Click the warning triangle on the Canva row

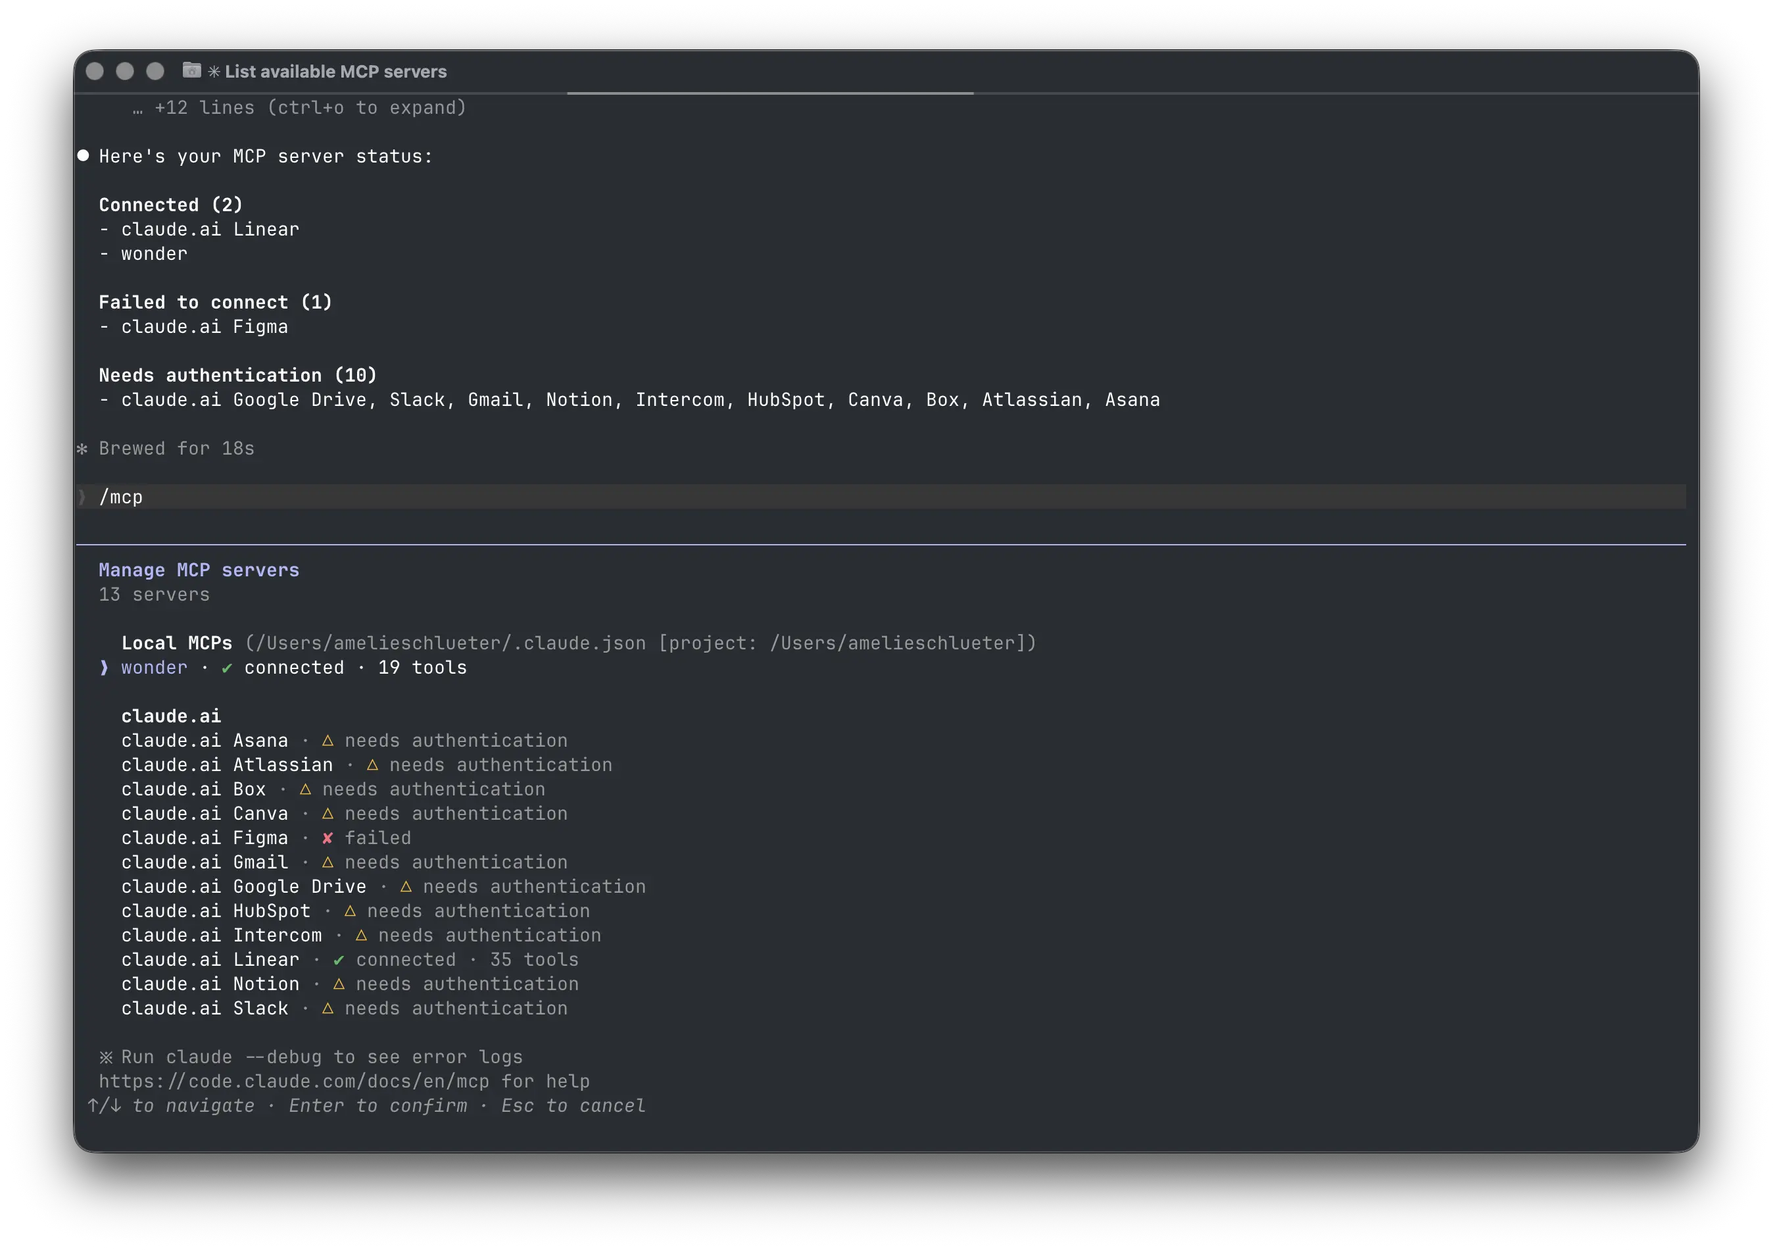(x=328, y=814)
